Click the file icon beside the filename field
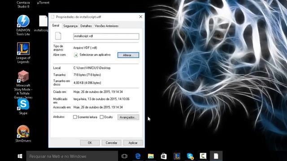The image size is (287, 161). 58,36
